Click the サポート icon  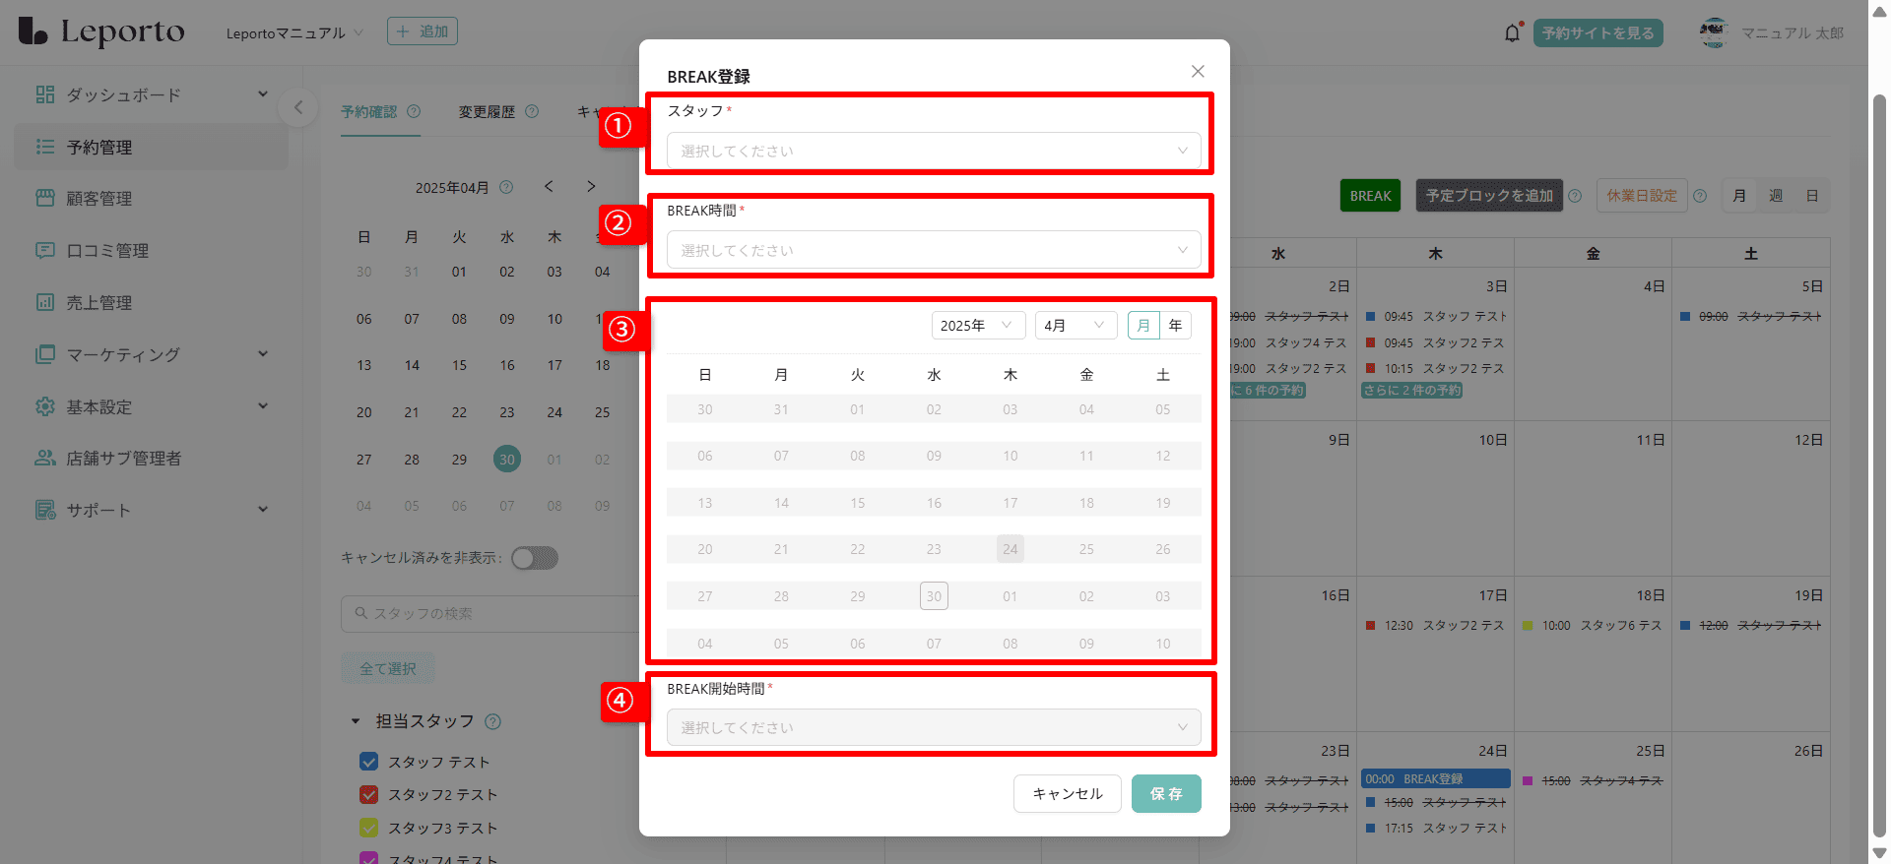(x=44, y=510)
